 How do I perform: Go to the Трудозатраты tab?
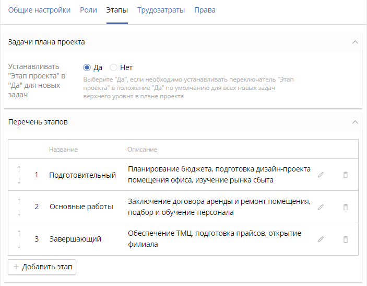click(x=161, y=10)
